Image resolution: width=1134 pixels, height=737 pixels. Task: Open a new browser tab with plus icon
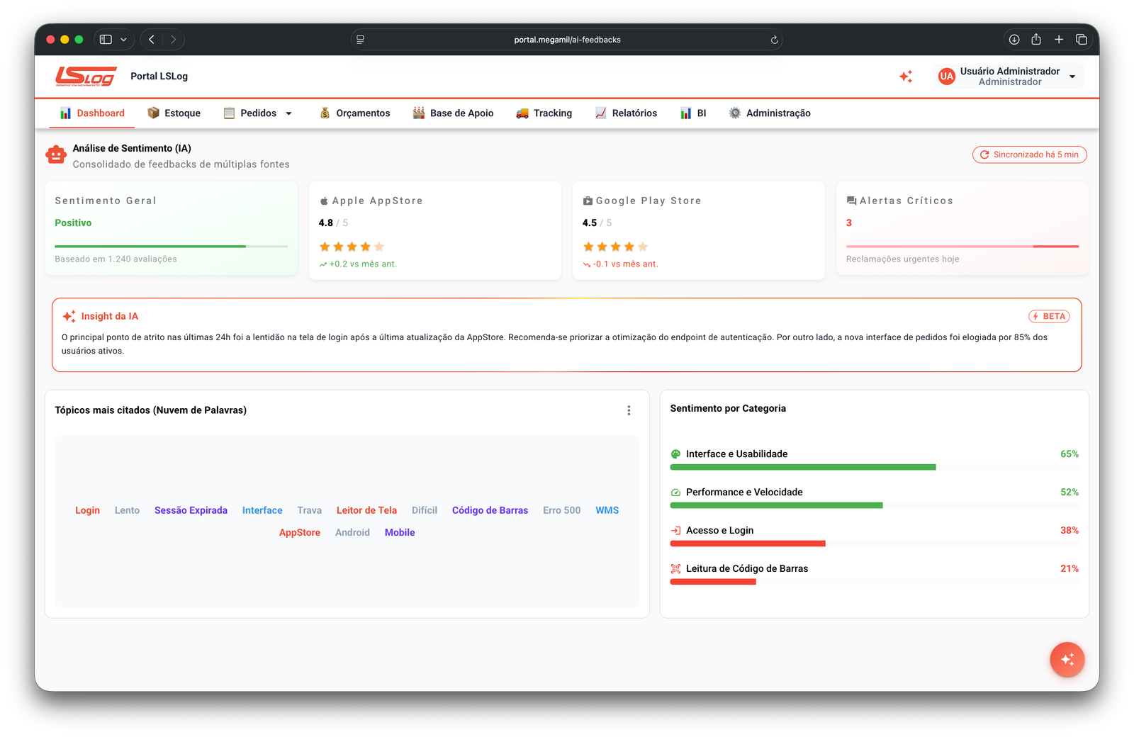point(1059,40)
